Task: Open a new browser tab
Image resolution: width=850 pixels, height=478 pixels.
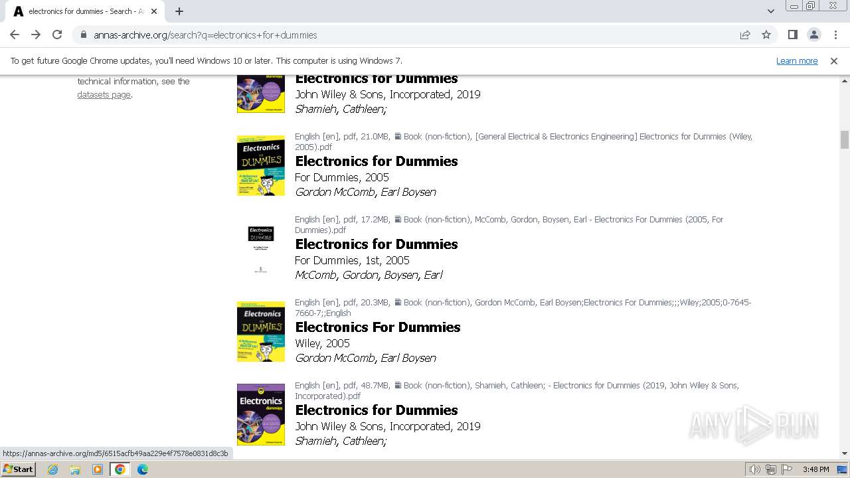Action: click(x=179, y=11)
